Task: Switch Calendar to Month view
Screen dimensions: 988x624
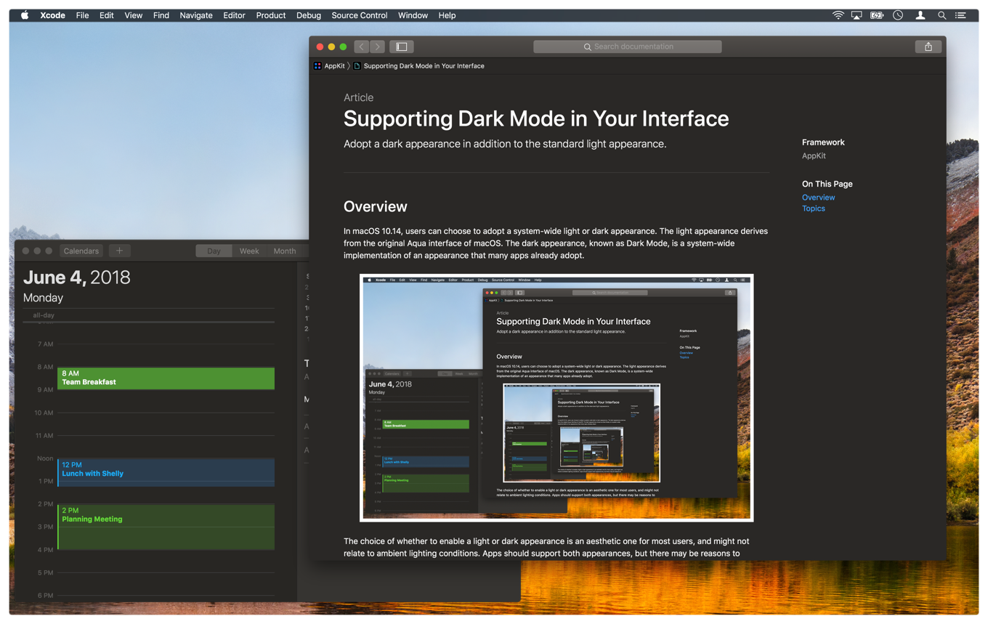Action: point(285,251)
